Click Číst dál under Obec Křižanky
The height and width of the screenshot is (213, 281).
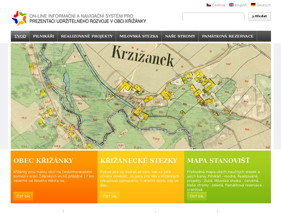coord(23,196)
